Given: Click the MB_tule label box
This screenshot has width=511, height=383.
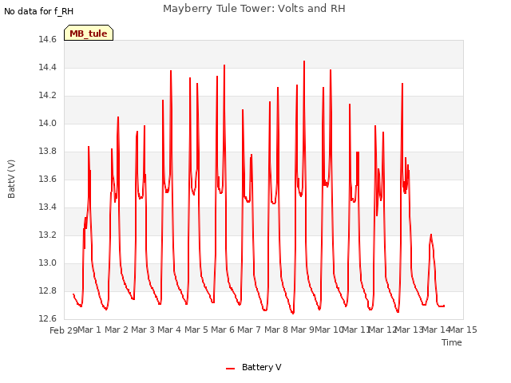Looking at the screenshot, I should click(89, 33).
